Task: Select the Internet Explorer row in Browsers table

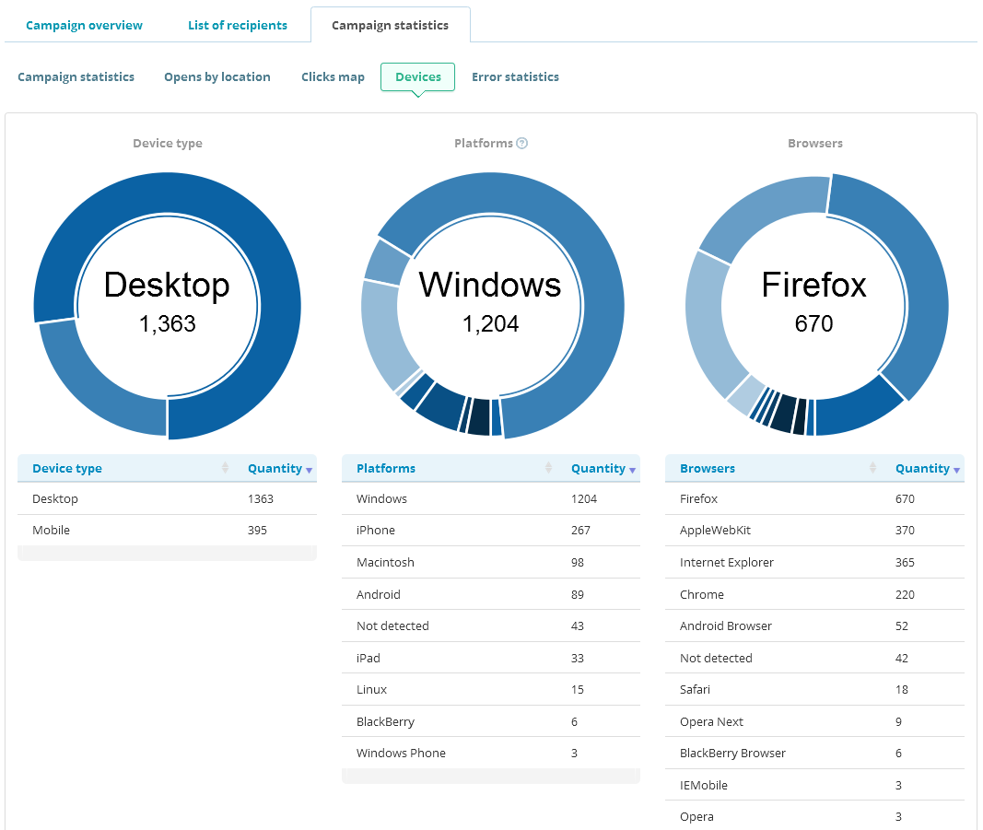Action: coord(814,563)
